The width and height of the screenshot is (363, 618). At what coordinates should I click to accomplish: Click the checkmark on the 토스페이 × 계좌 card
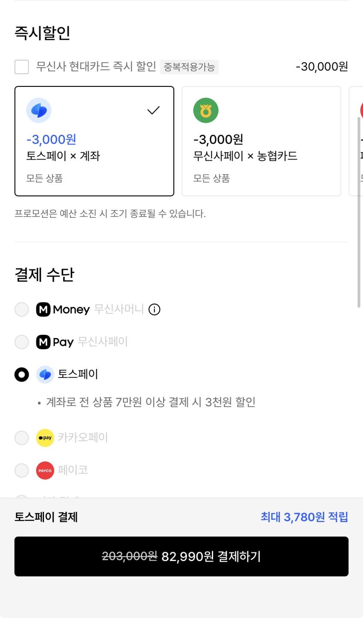(x=153, y=110)
